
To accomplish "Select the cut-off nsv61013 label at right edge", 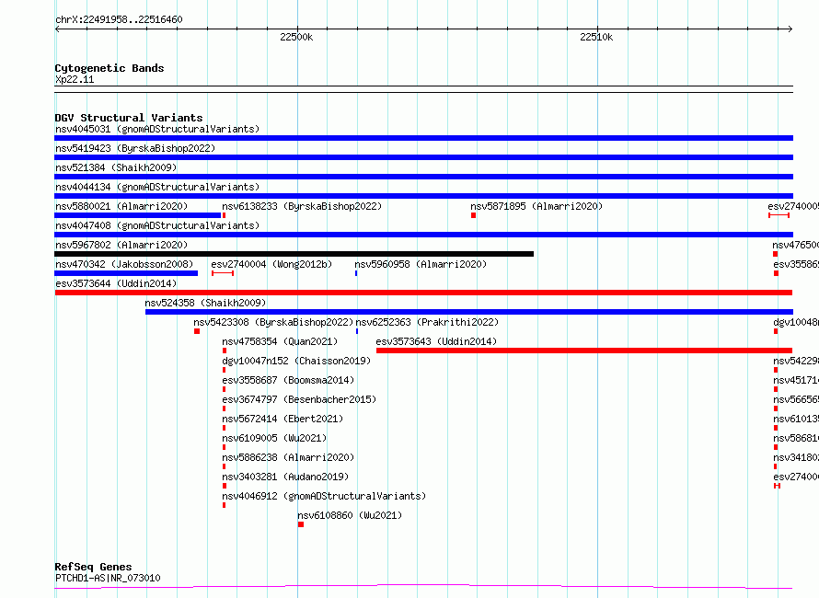I will point(796,419).
